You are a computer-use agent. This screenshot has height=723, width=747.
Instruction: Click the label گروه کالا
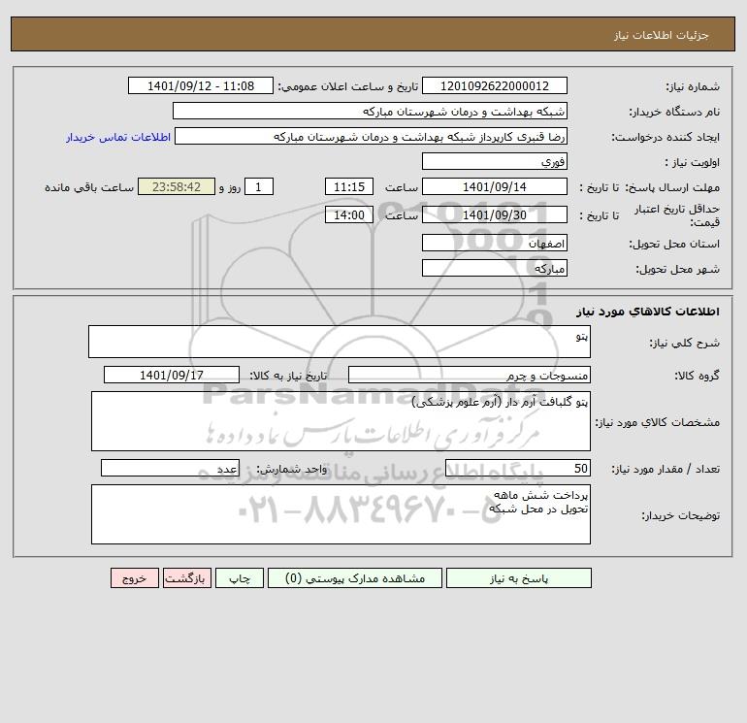click(x=697, y=376)
